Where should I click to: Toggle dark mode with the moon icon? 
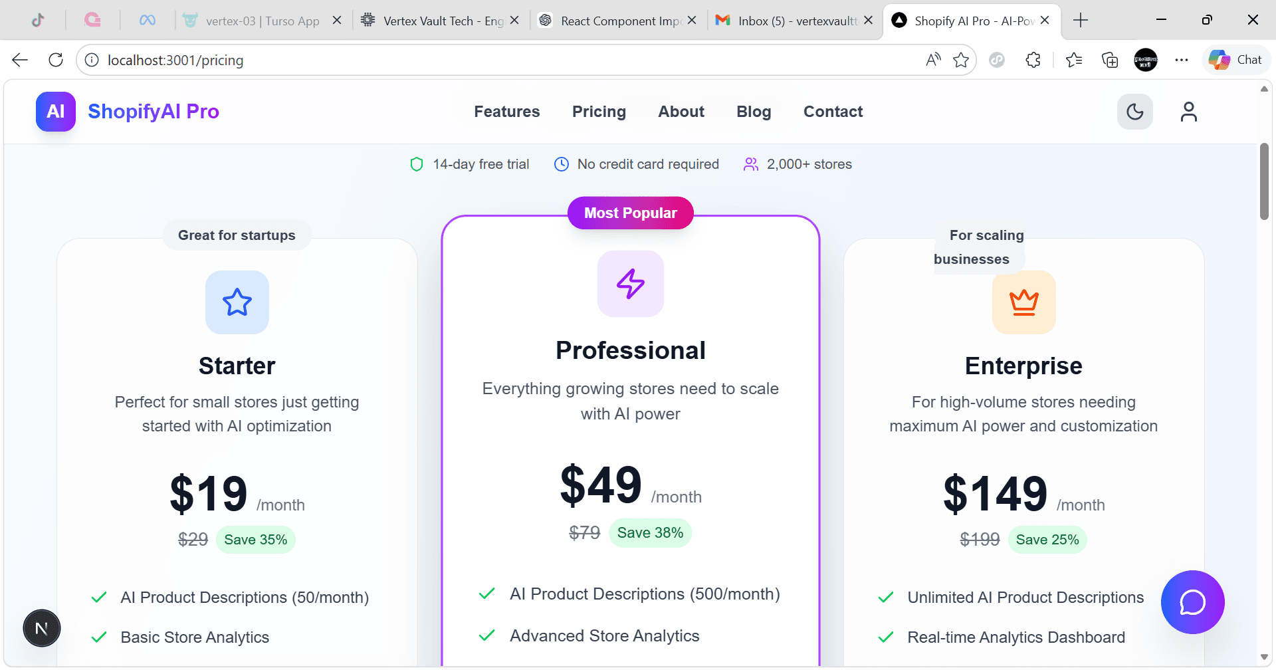click(x=1134, y=112)
